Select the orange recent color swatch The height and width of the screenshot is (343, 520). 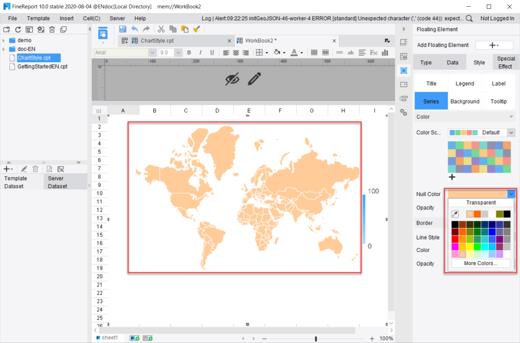tap(477, 214)
